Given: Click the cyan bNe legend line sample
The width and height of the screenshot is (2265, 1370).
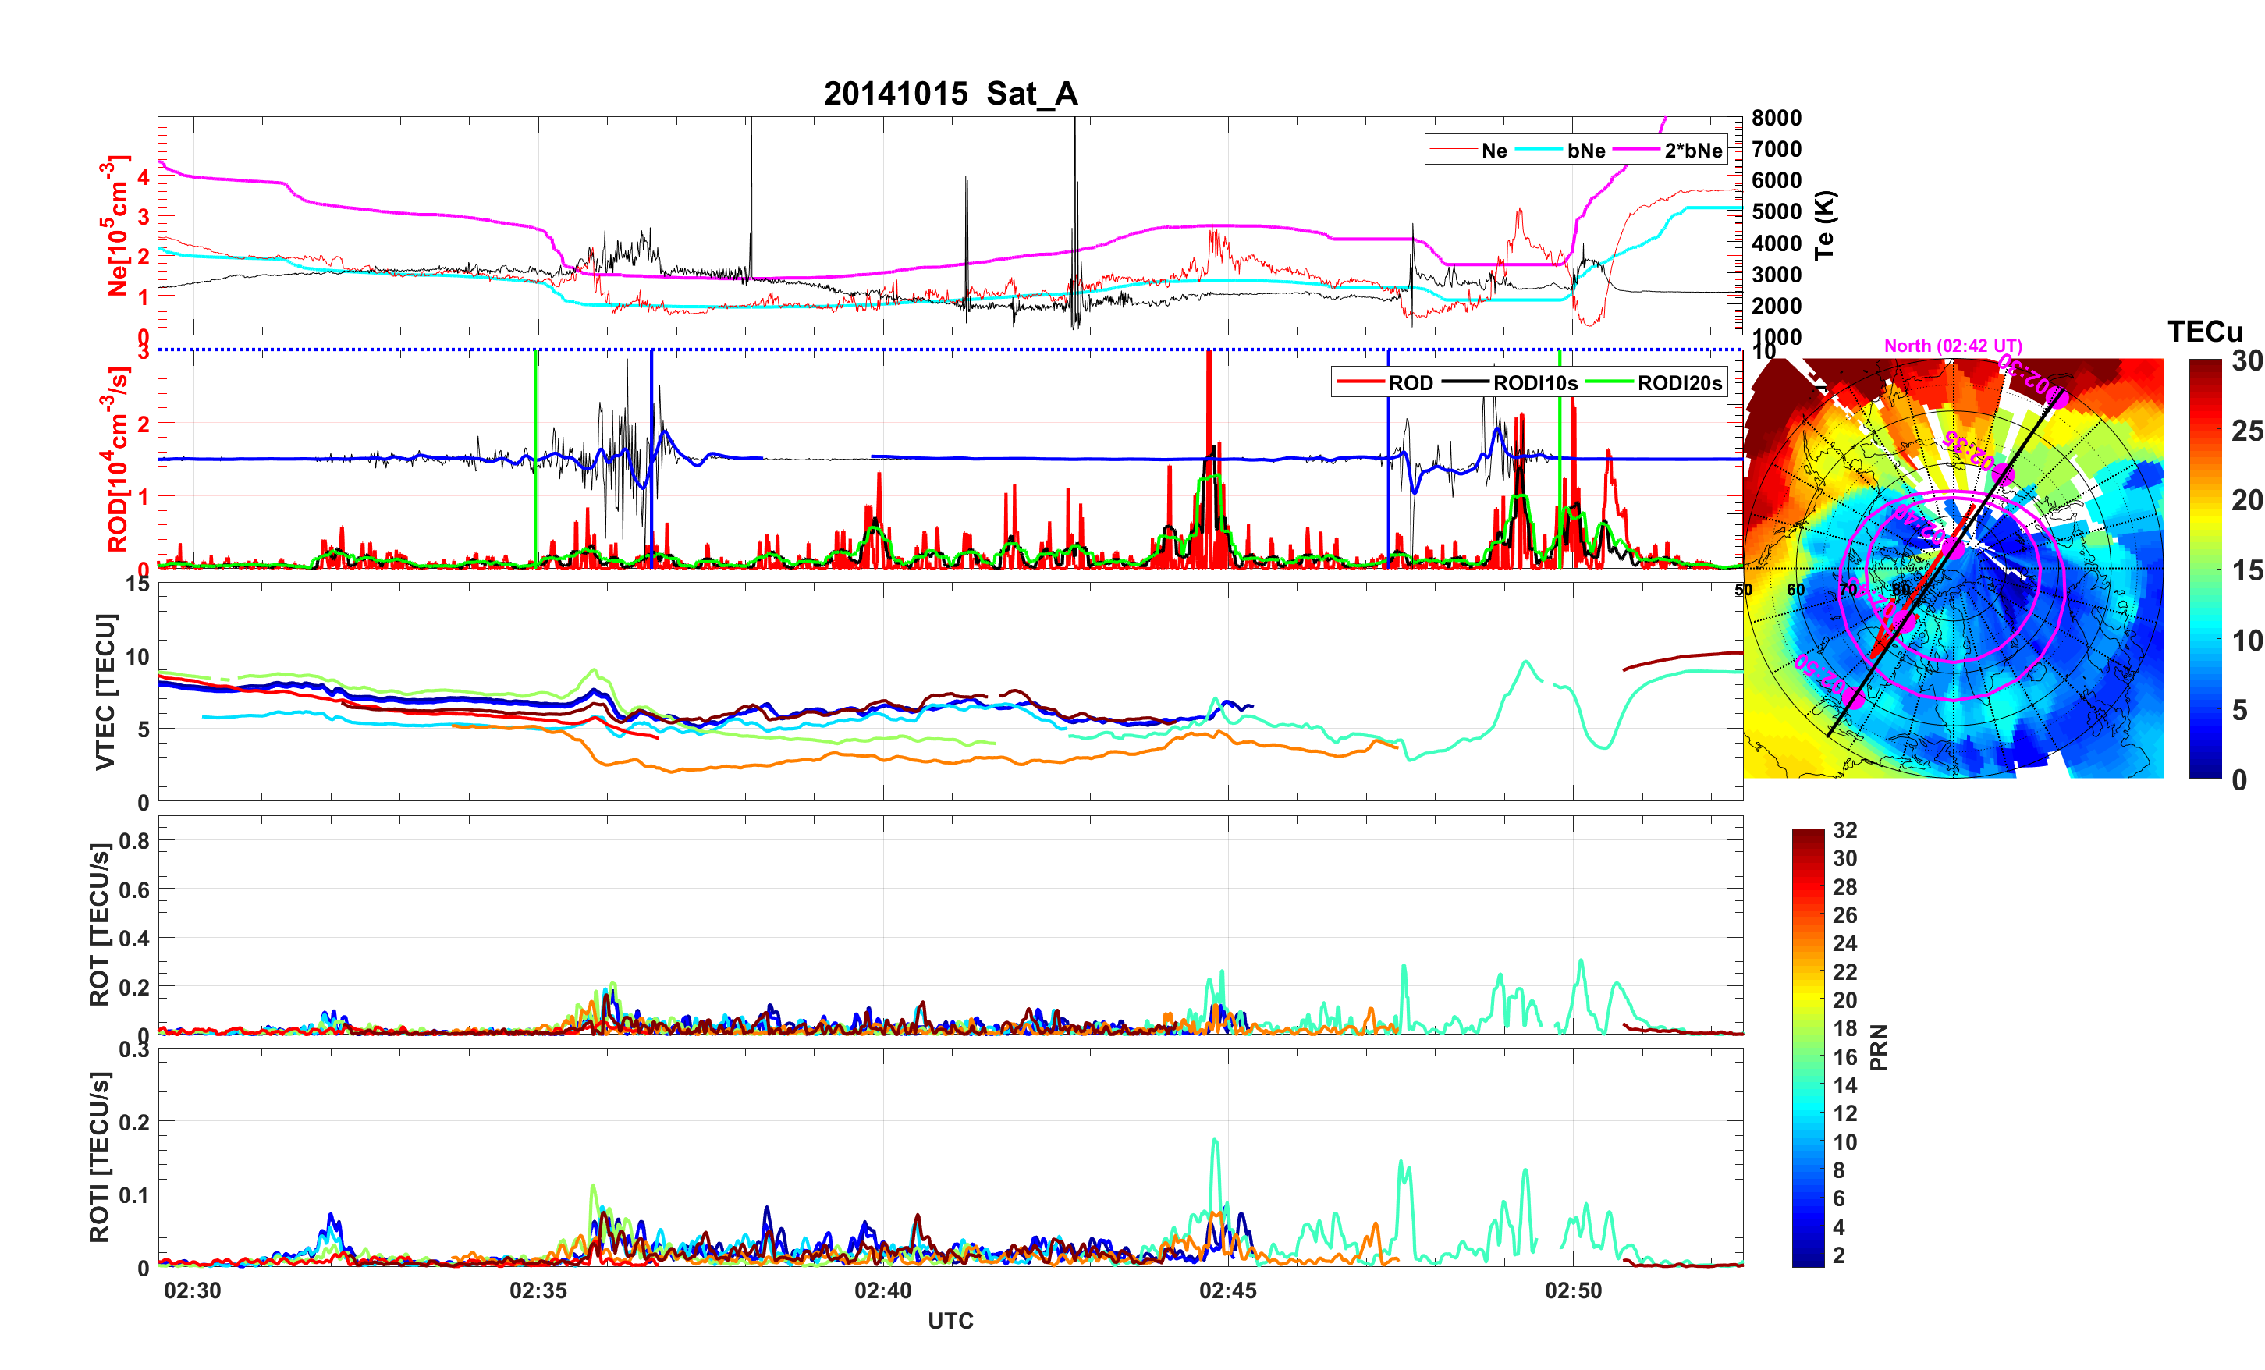Looking at the screenshot, I should [1538, 150].
